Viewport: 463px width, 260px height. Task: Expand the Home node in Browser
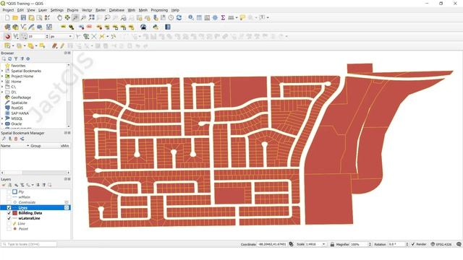[2, 82]
